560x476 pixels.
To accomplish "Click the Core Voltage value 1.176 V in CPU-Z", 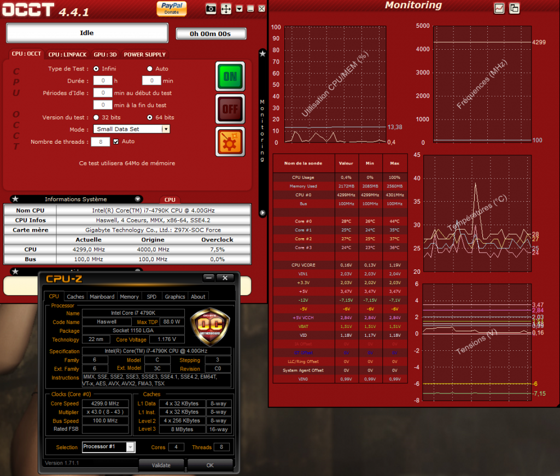I will [x=167, y=339].
